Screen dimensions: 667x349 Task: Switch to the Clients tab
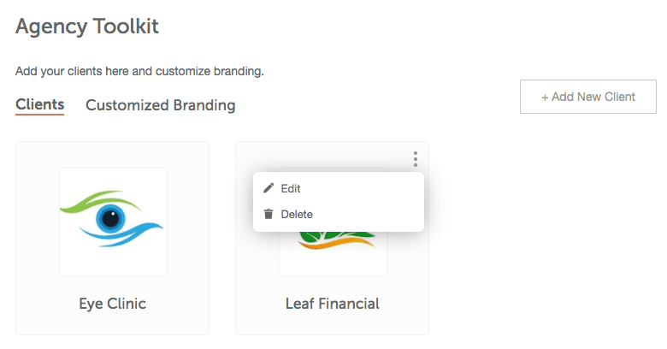coord(40,105)
